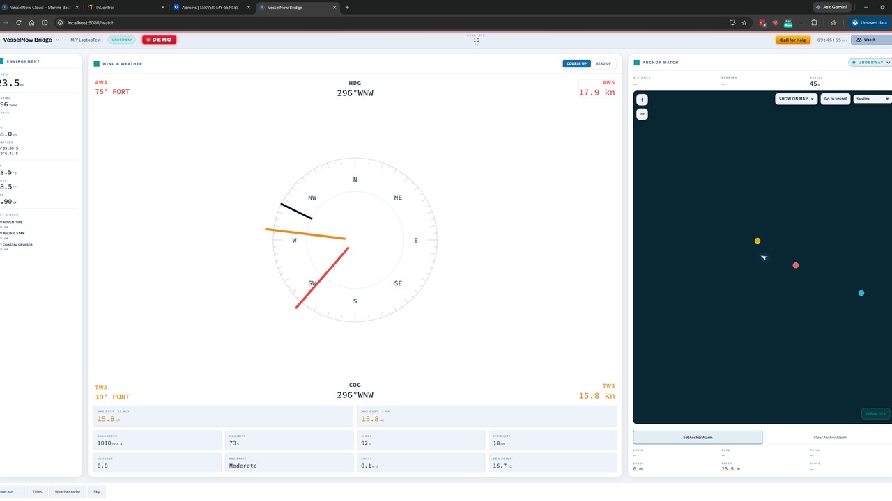Image resolution: width=892 pixels, height=501 pixels.
Task: Click the Environment teal panel icon
Action: tap(2, 61)
